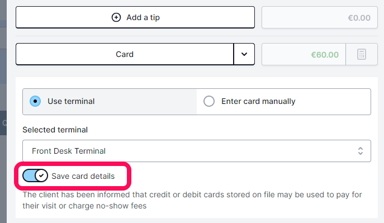This screenshot has height=223, width=384.
Task: Click the Enter card manually label text
Action: click(258, 101)
